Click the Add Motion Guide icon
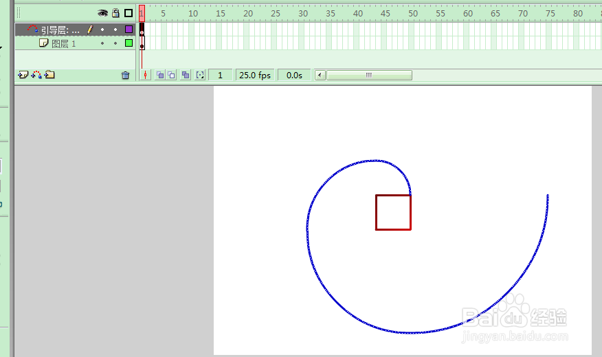 click(36, 75)
